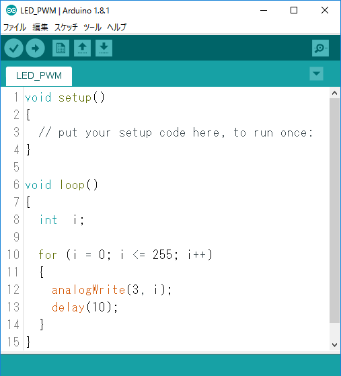Open the ツール menu

92,27
